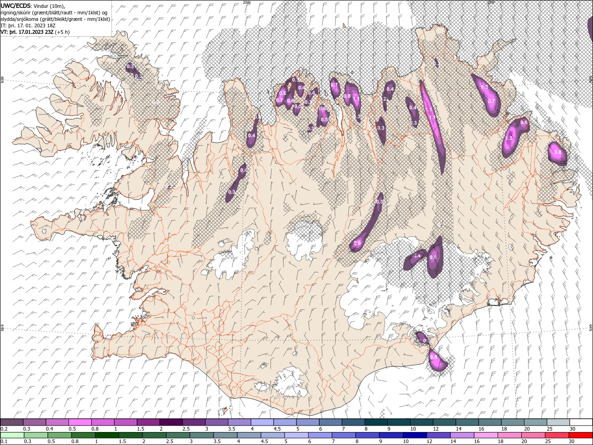The width and height of the screenshot is (593, 445).
Task: Click the 'slydda/snjókoma' legend description line
Action: (x=55, y=19)
